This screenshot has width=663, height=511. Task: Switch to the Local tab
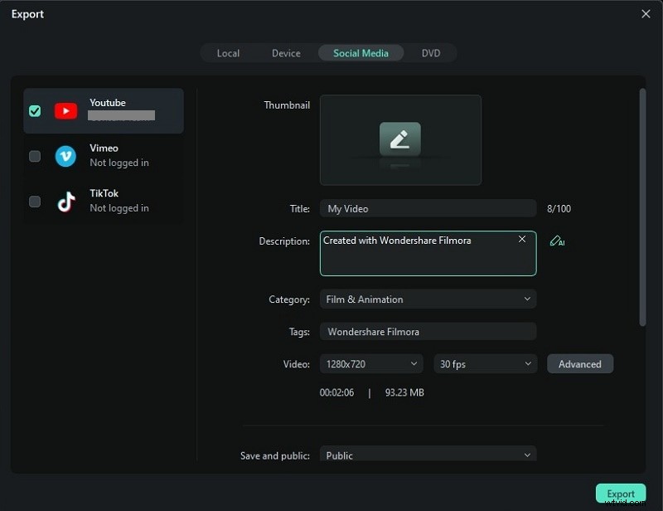(228, 52)
